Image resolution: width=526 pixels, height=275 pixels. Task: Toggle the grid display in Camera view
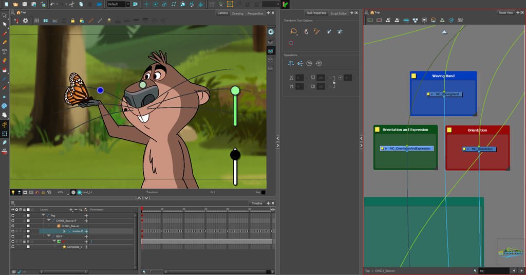36,21
